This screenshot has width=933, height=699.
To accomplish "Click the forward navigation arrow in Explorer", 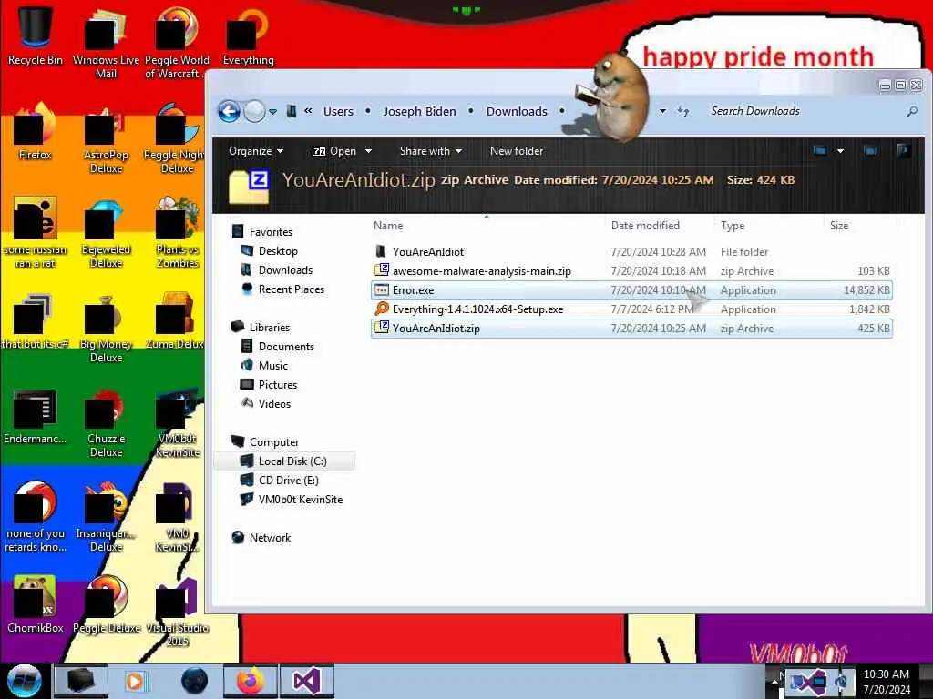I will click(x=255, y=111).
